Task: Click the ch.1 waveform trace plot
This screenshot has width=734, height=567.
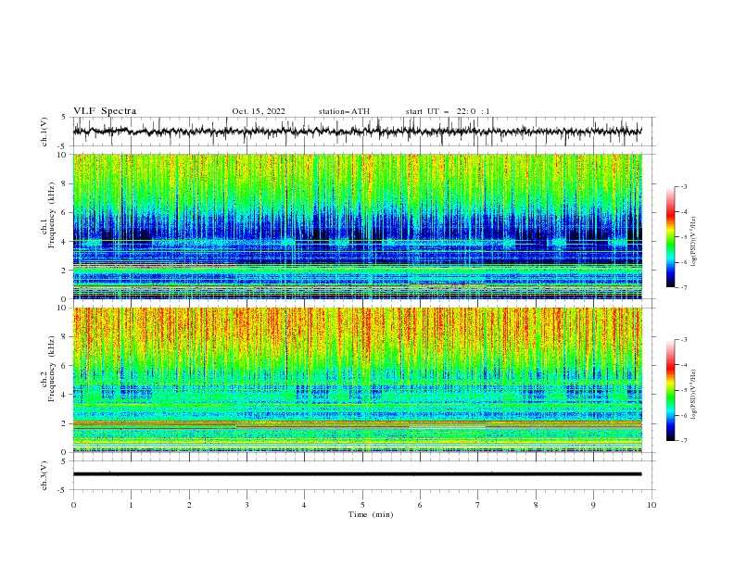Action: pos(357,132)
